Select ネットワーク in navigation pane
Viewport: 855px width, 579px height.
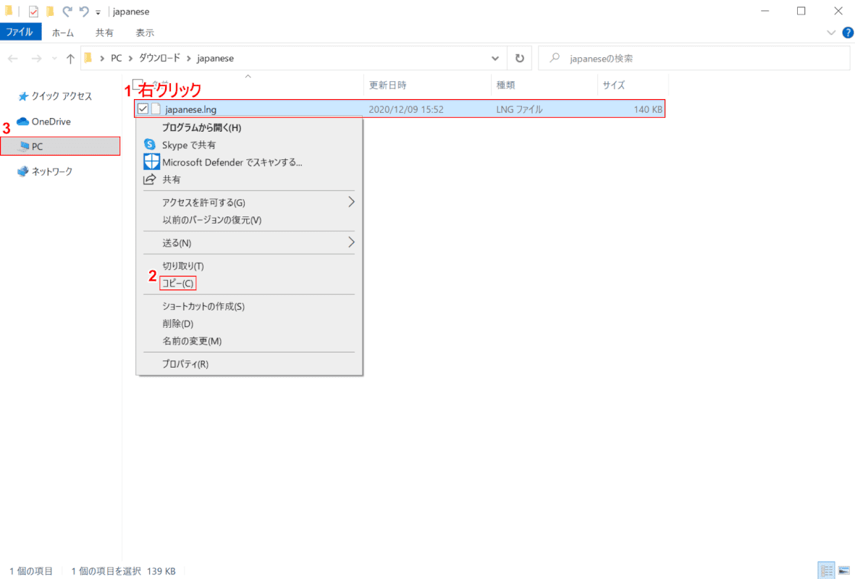pos(46,172)
